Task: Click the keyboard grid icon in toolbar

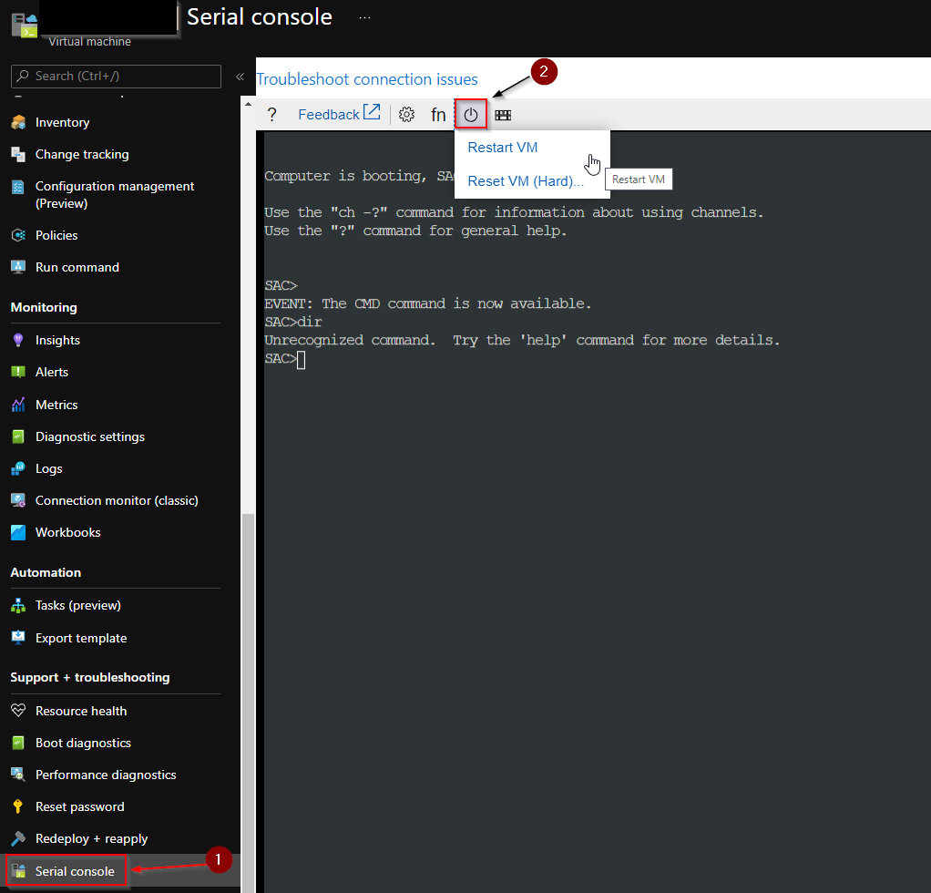Action: click(x=503, y=115)
